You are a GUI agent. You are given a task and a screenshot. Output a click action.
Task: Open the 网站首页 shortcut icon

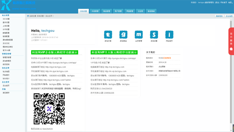(x=169, y=35)
